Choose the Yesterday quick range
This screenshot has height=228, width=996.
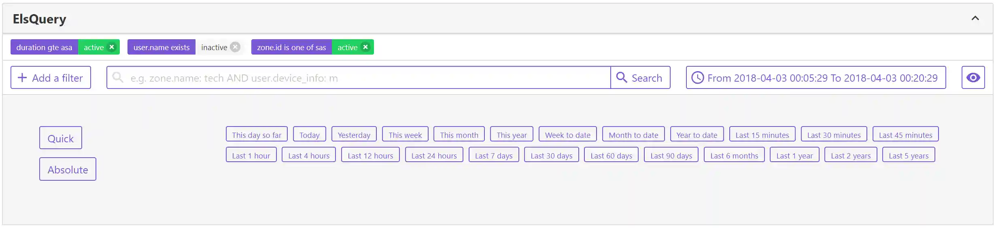point(354,135)
